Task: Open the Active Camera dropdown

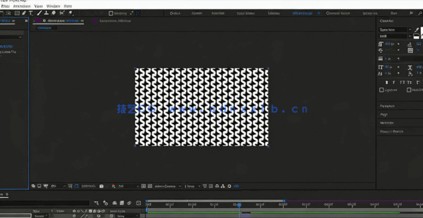Action: (x=168, y=186)
